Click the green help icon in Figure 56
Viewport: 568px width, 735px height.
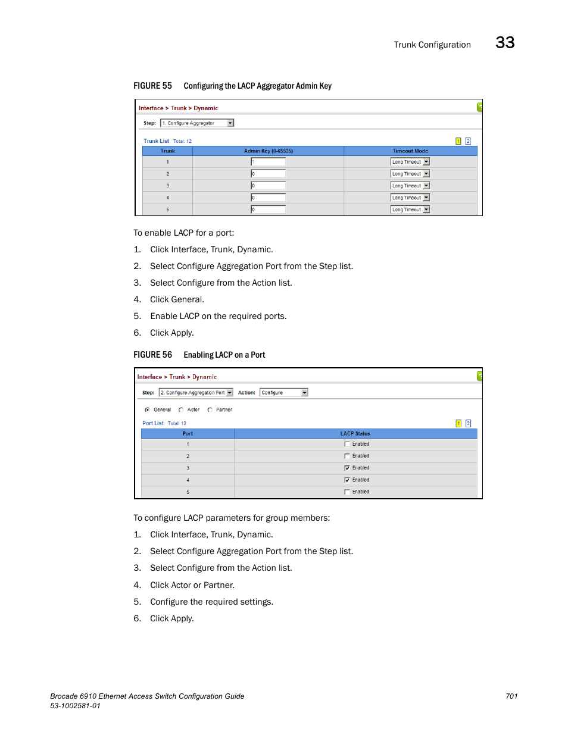pos(479,376)
